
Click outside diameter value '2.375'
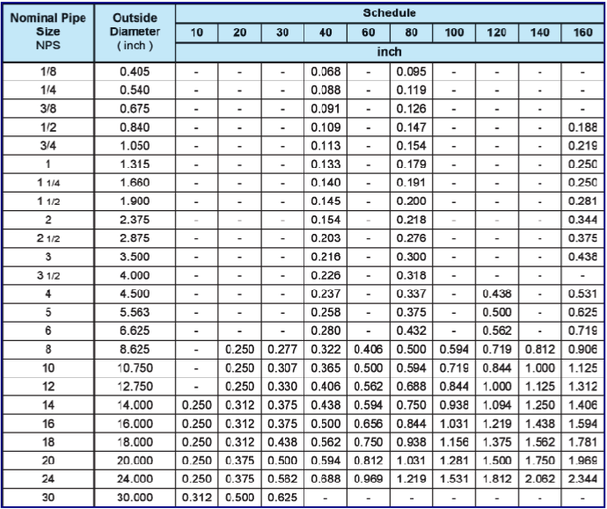tap(135, 220)
